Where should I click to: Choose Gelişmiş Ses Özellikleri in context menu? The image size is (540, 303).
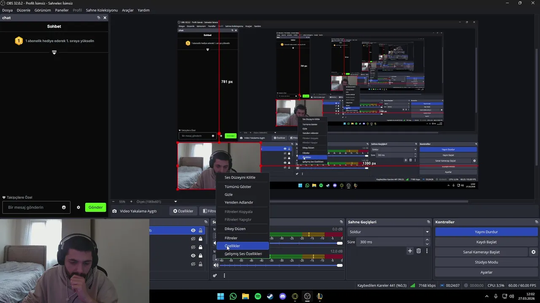pyautogui.click(x=243, y=254)
